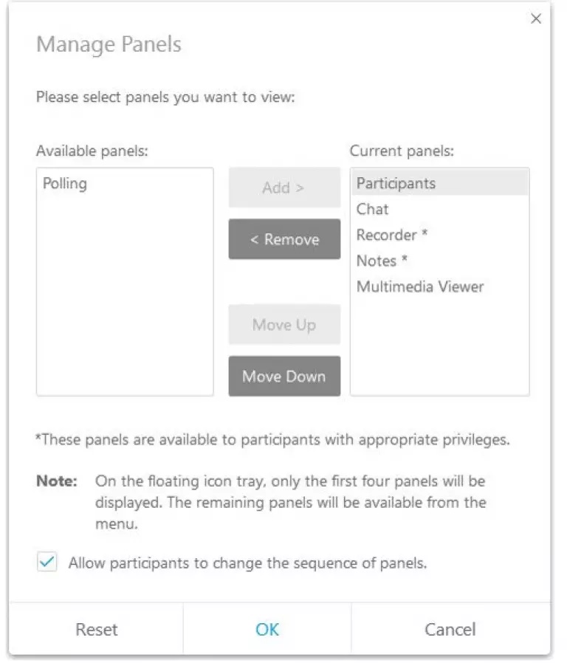Viewport: 567px width, 663px height.
Task: Disable allowing participants to change panel sequence
Action: pyautogui.click(x=47, y=563)
